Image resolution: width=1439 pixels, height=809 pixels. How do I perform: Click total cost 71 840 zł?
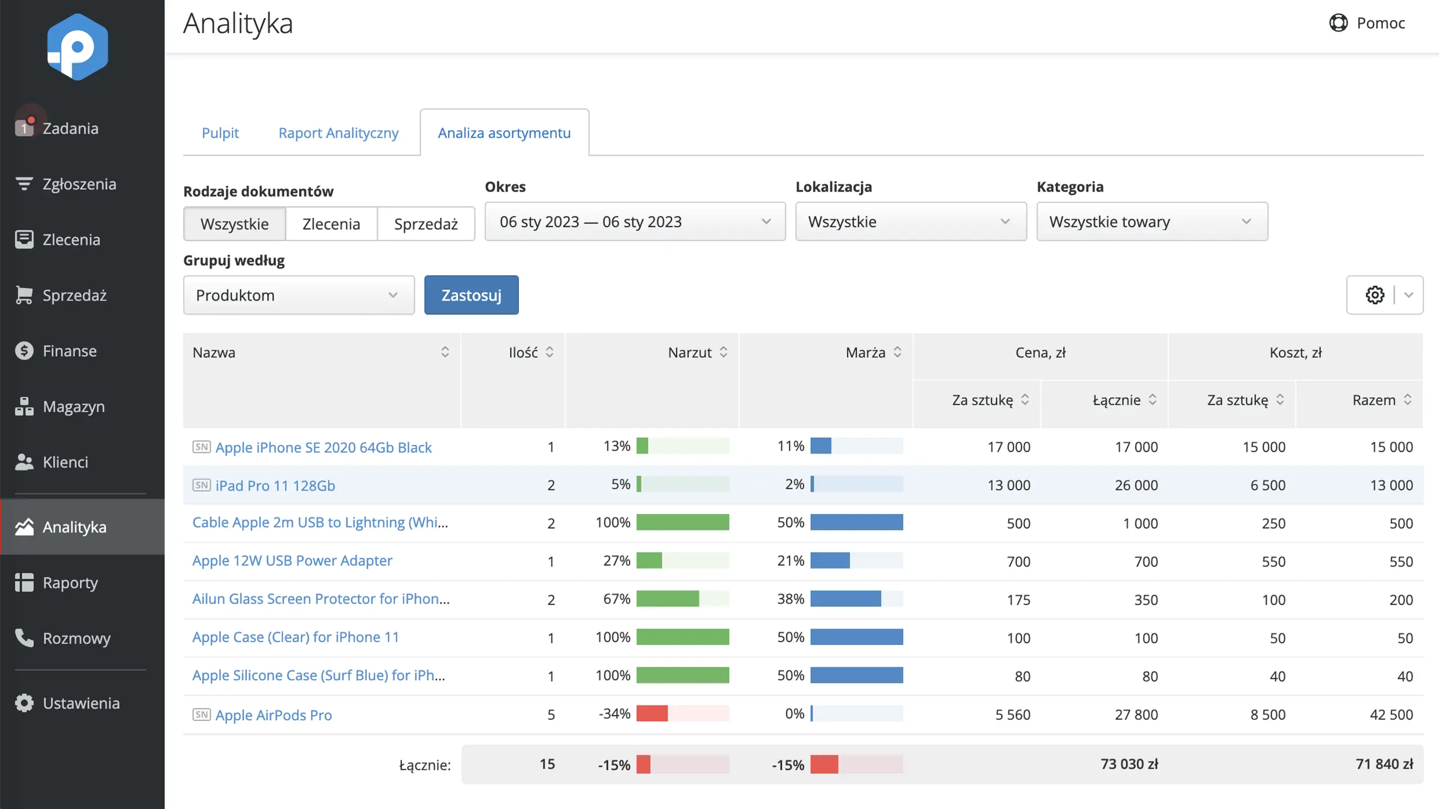pyautogui.click(x=1384, y=764)
